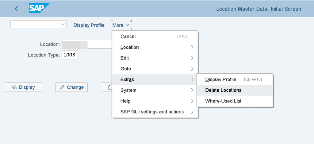314x144 pixels.
Task: Click Display Profile in the toolbar
Action: [x=89, y=25]
